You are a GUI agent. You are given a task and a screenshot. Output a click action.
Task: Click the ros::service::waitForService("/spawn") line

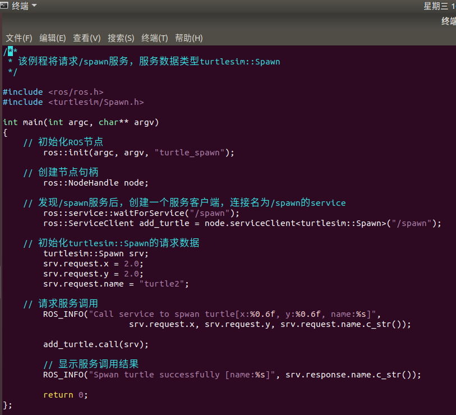[141, 213]
